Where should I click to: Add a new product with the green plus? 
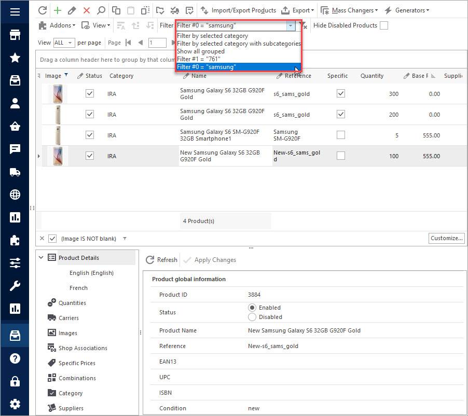[x=57, y=10]
